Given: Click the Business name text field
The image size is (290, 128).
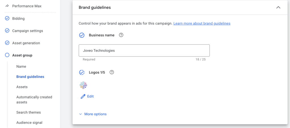Looking at the screenshot, I should click(144, 50).
